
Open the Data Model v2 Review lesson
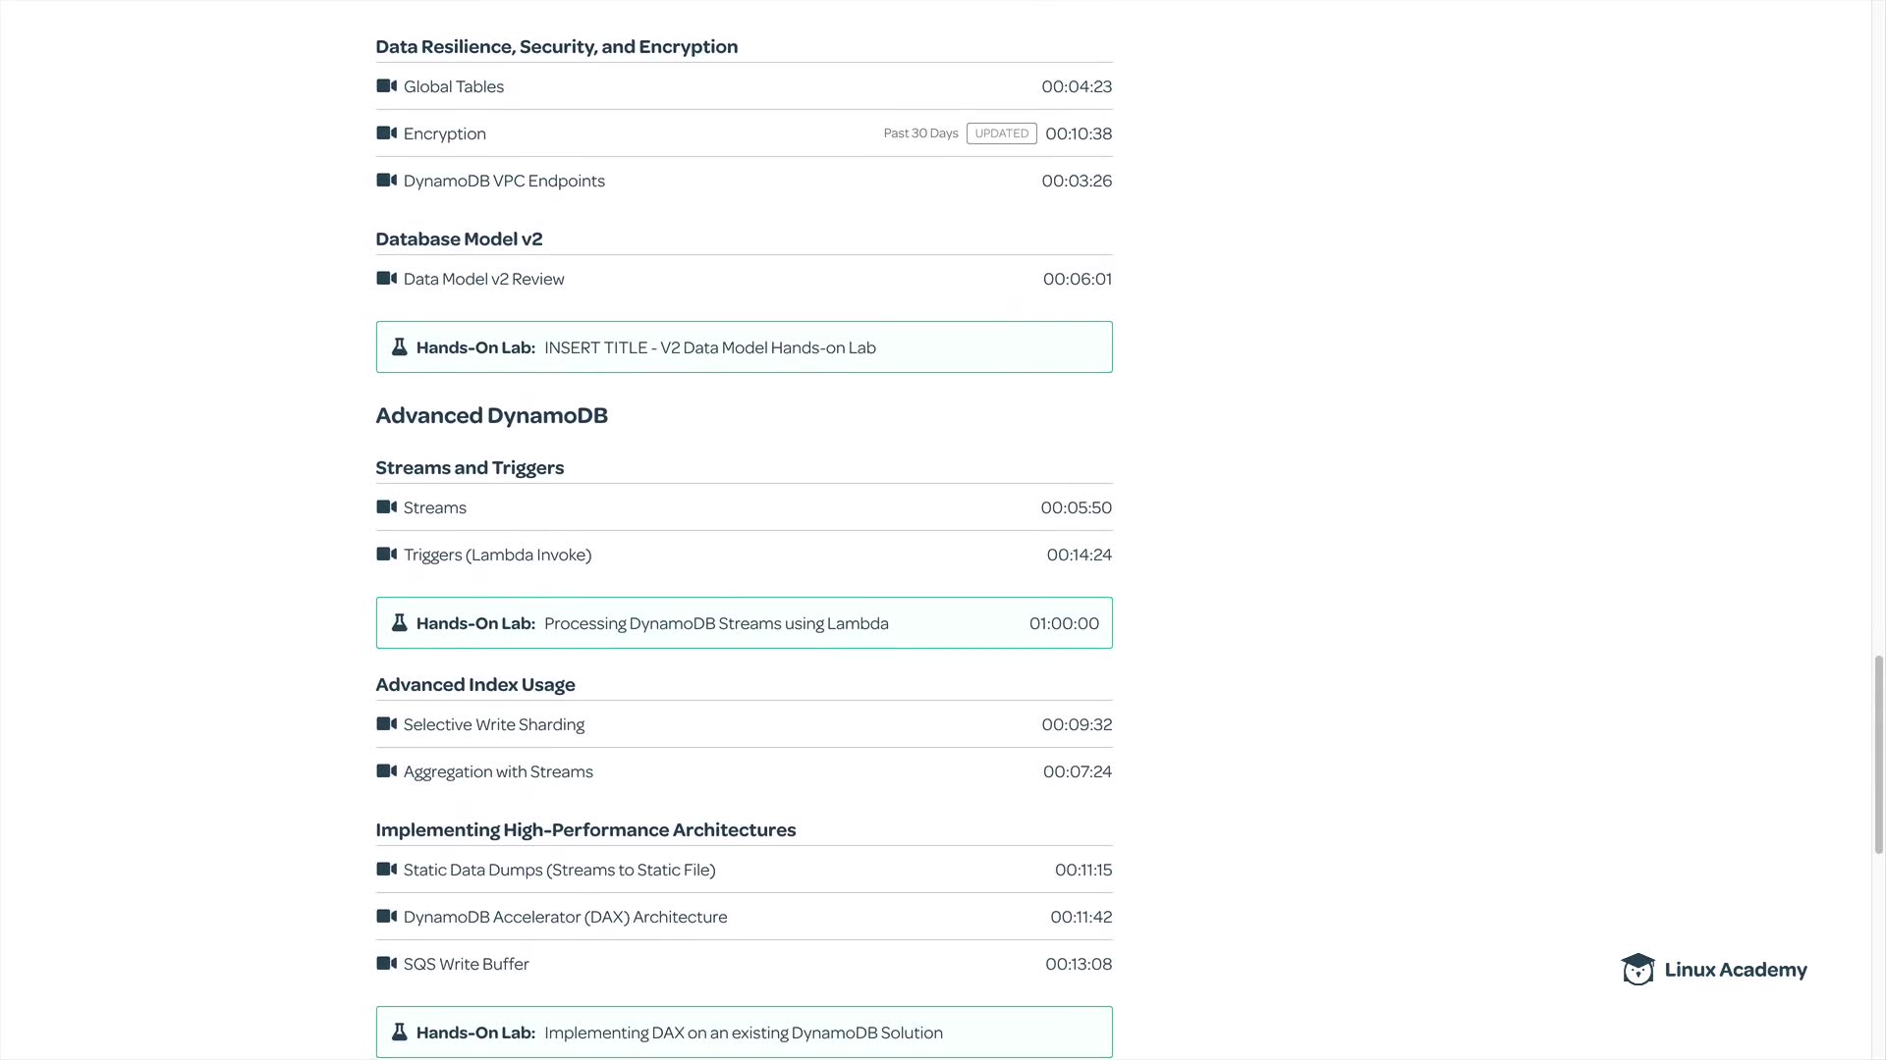point(483,279)
